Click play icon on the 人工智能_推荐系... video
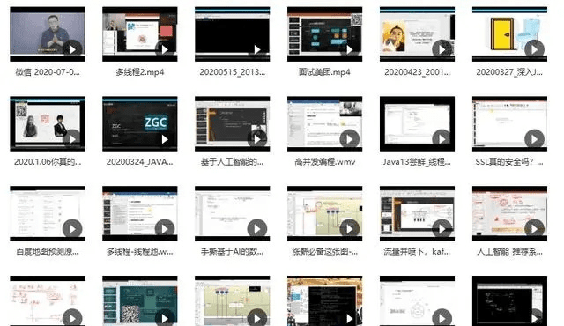 pos(535,228)
